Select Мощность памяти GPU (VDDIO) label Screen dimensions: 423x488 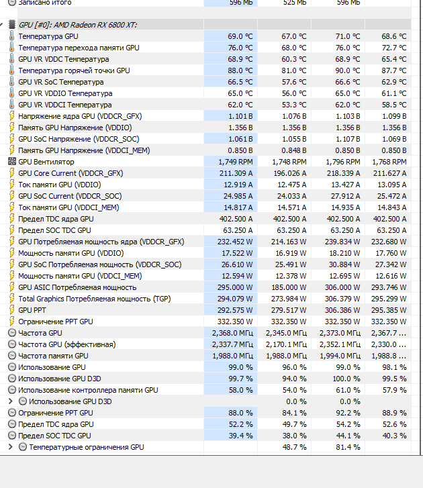(x=71, y=253)
